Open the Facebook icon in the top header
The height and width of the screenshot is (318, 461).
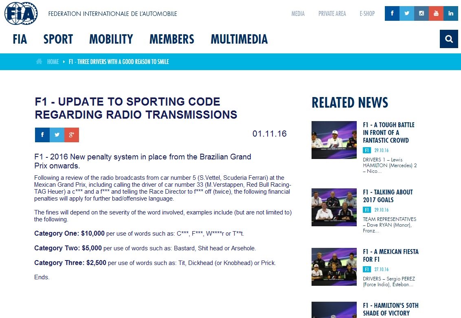392,13
